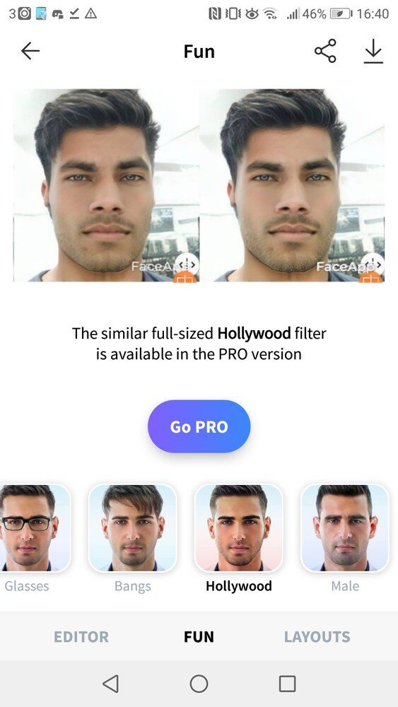This screenshot has height=707, width=398.
Task: Tap the orange layout icon on left photo
Action: tap(185, 278)
